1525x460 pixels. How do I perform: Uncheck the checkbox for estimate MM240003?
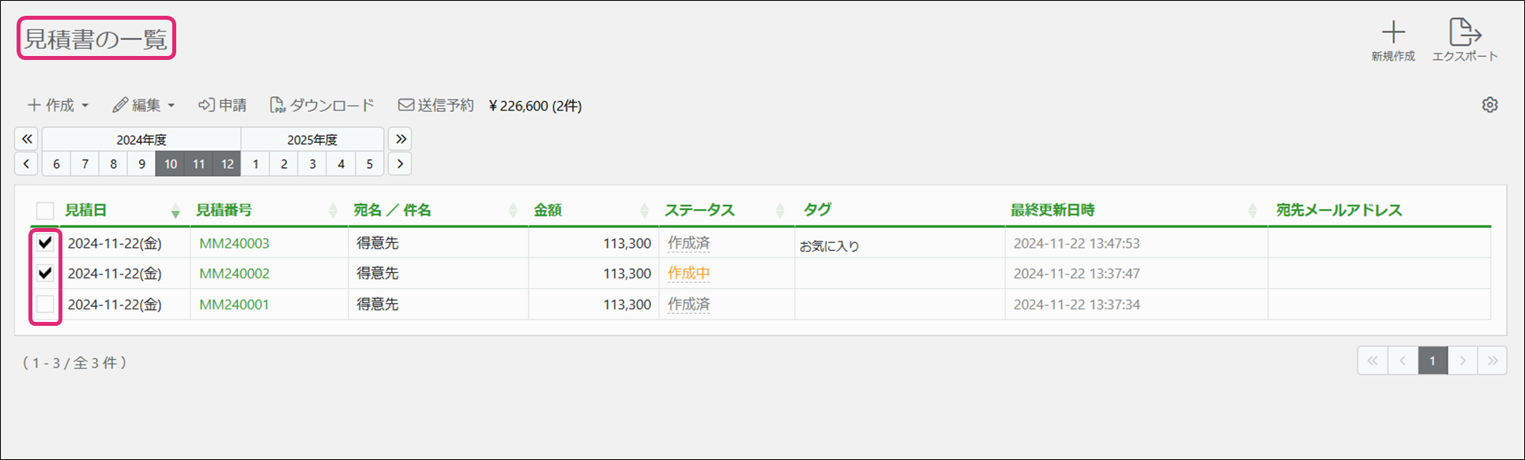click(45, 243)
